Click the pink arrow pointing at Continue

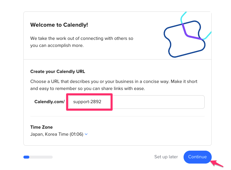pyautogui.click(x=217, y=164)
